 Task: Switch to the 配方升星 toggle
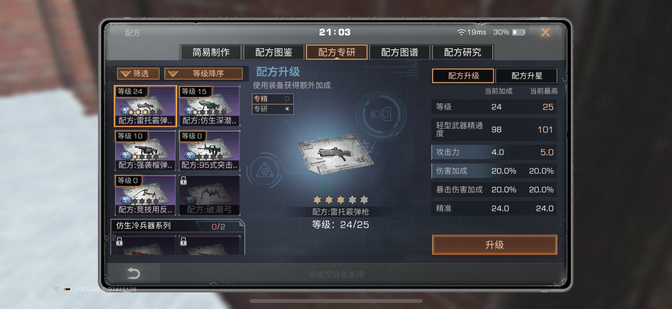tap(526, 76)
